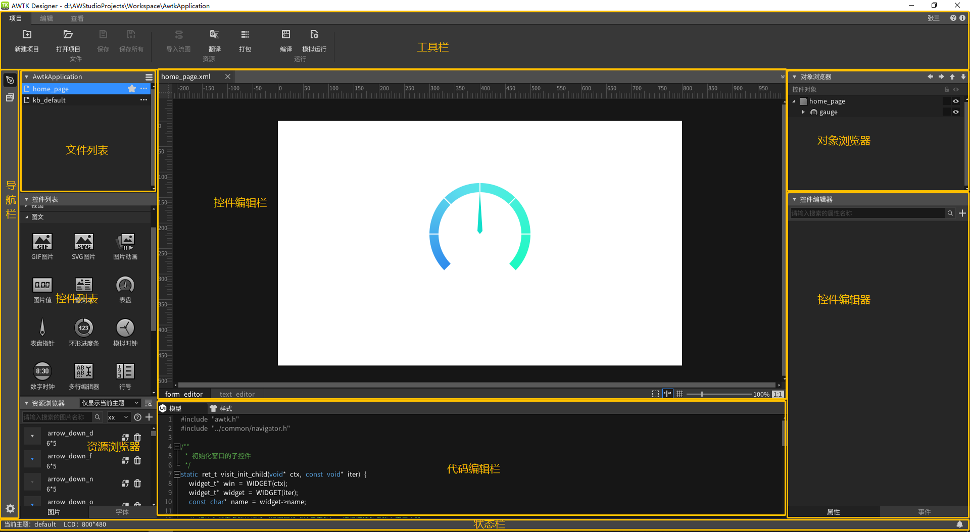Screen dimensions: 970x532
Task: Switch to the 样式 style tab
Action: click(221, 408)
